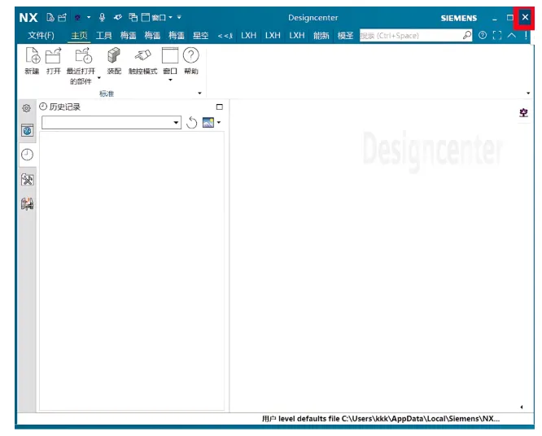Open the bottom resource bar tab icon

coord(28,204)
